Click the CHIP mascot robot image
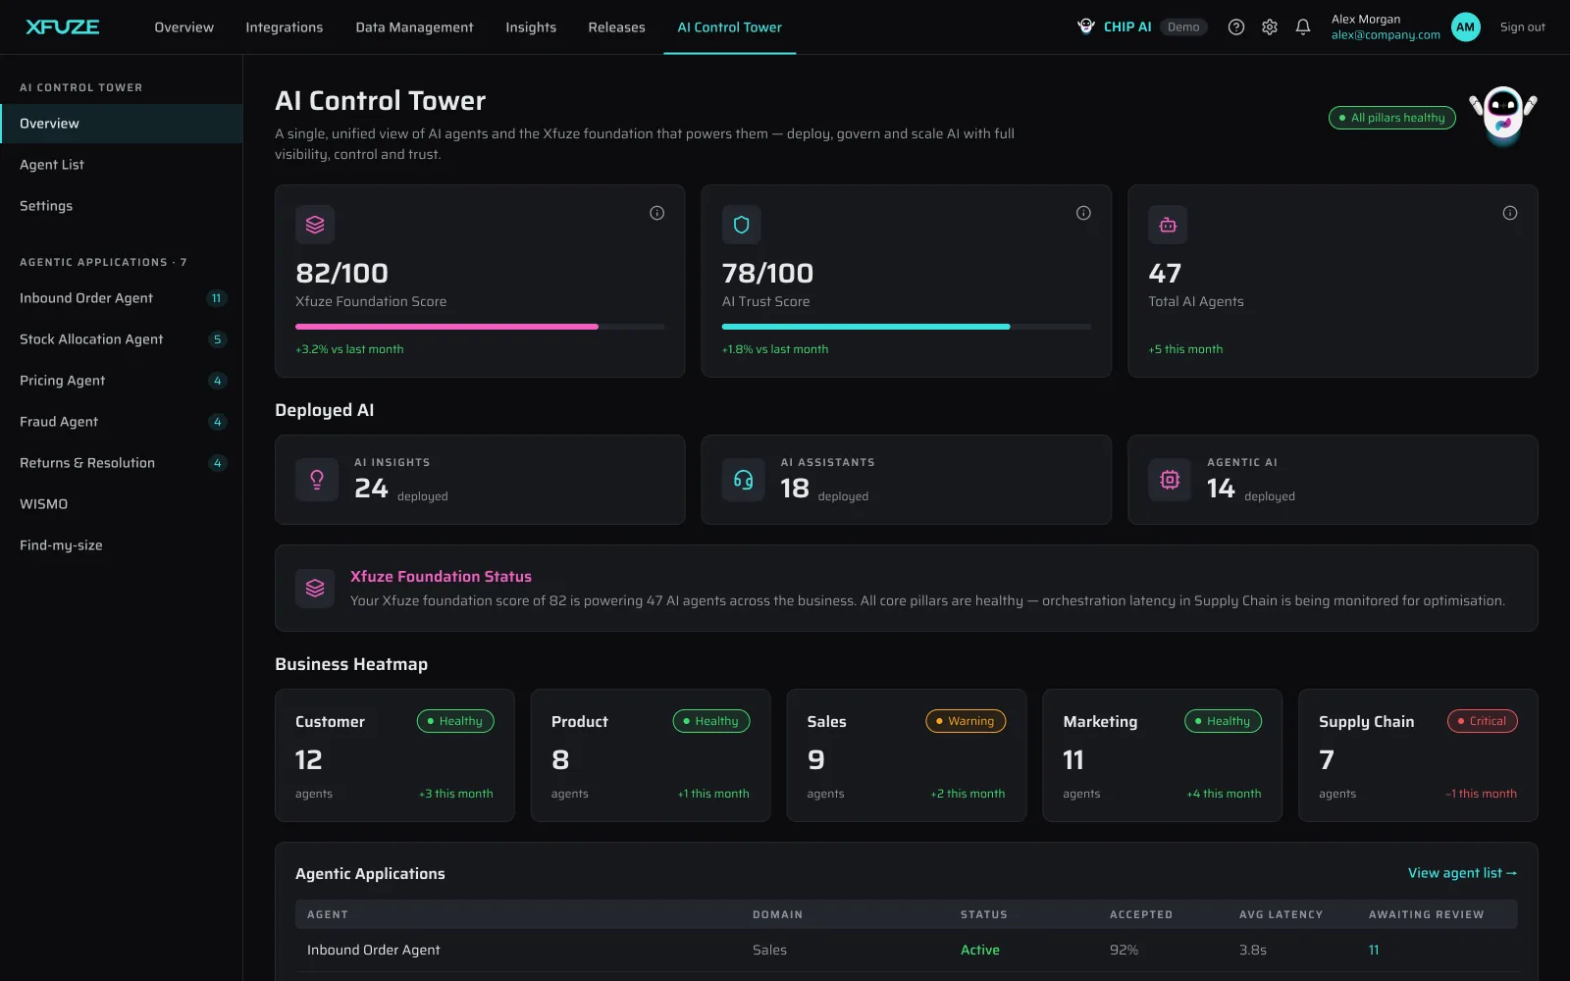The image size is (1570, 981). (x=1502, y=116)
